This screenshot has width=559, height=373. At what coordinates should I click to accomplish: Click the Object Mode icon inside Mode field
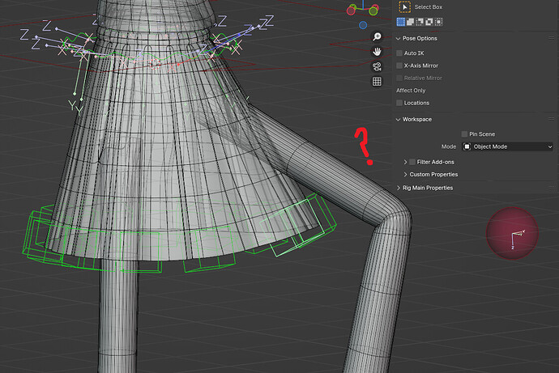coord(467,146)
